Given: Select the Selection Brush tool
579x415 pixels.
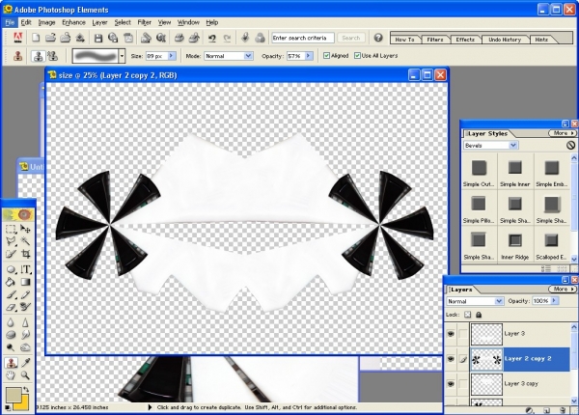Looking at the screenshot, I should 11,254.
